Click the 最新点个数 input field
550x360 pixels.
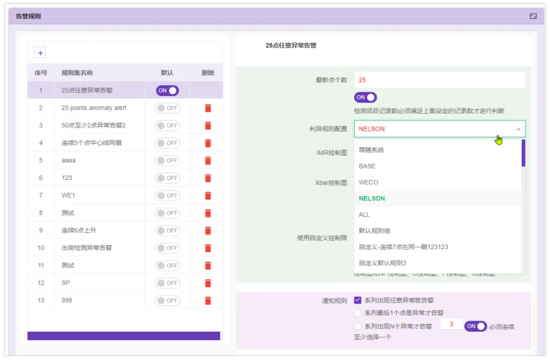pyautogui.click(x=439, y=80)
